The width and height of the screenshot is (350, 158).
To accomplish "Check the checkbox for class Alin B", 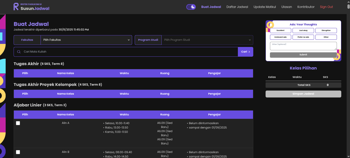I will point(18,152).
